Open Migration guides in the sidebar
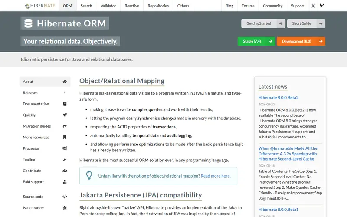347x217 pixels. (x=45, y=126)
